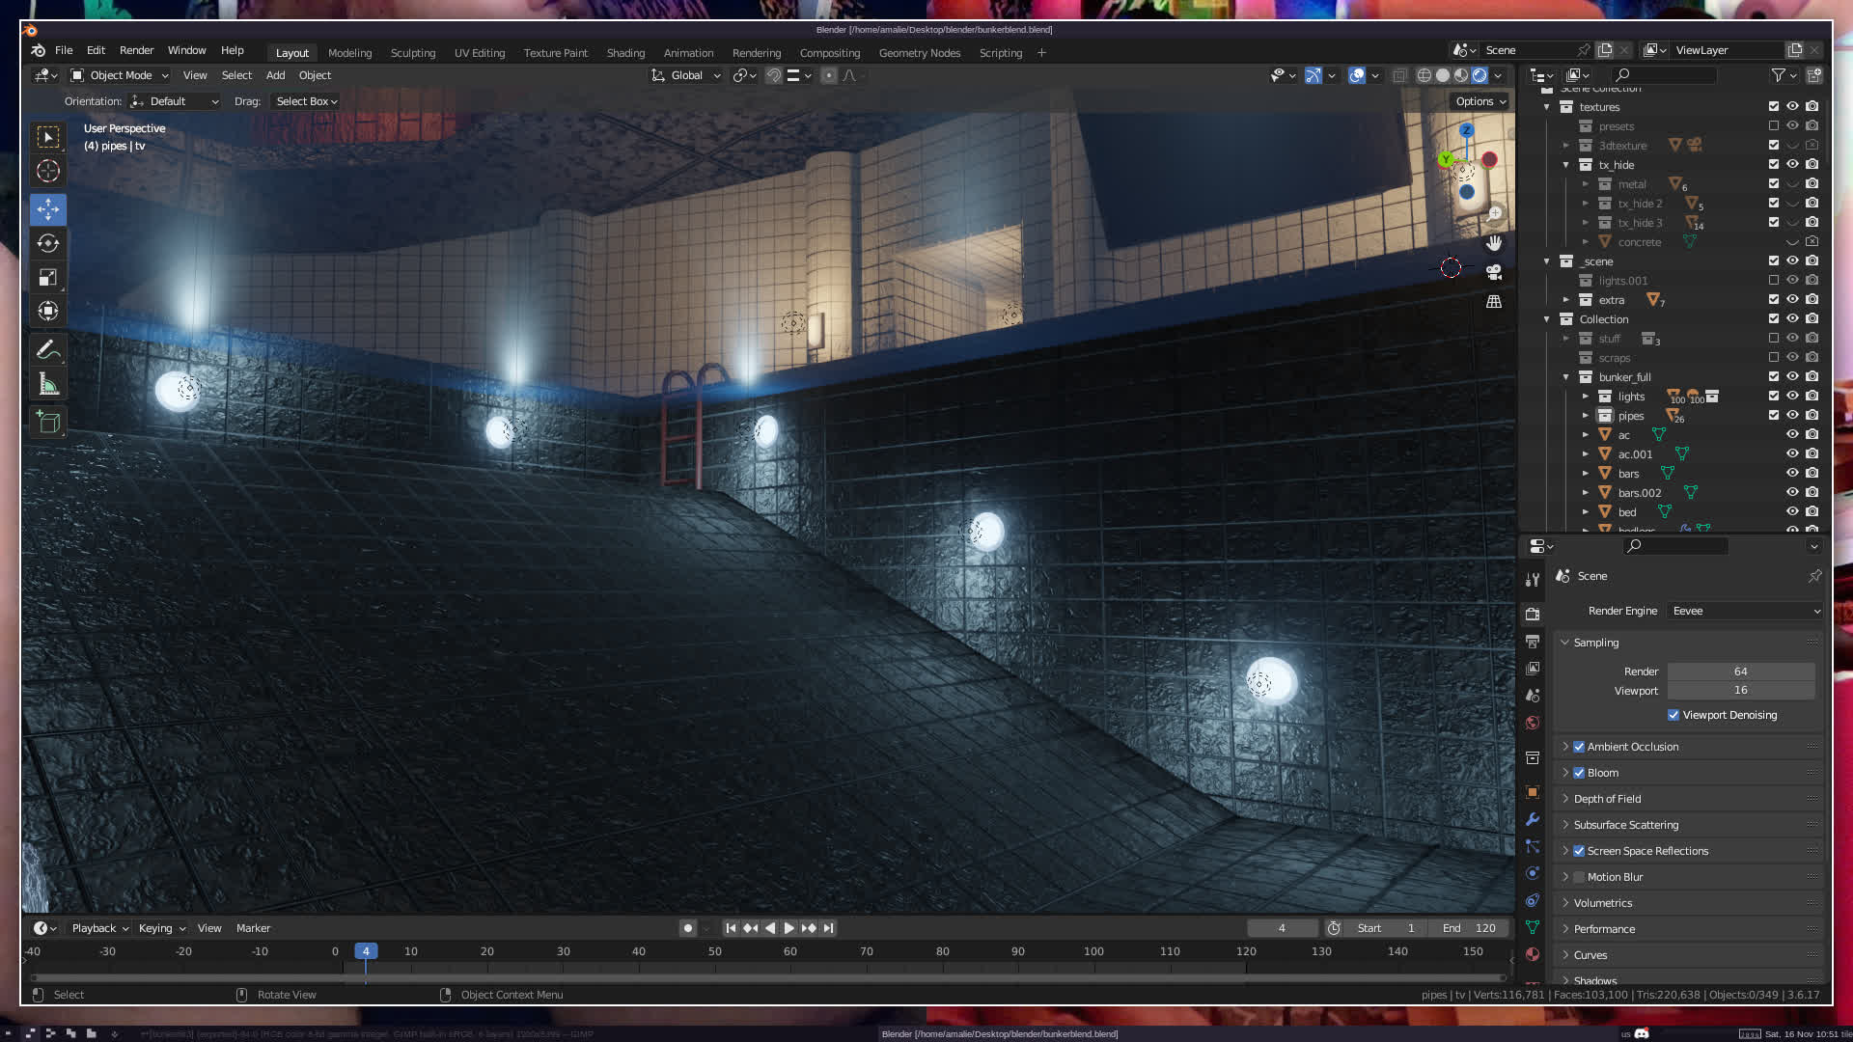Open the Modifiers wrench properties tab
This screenshot has width=1853, height=1042.
pos(1533,819)
